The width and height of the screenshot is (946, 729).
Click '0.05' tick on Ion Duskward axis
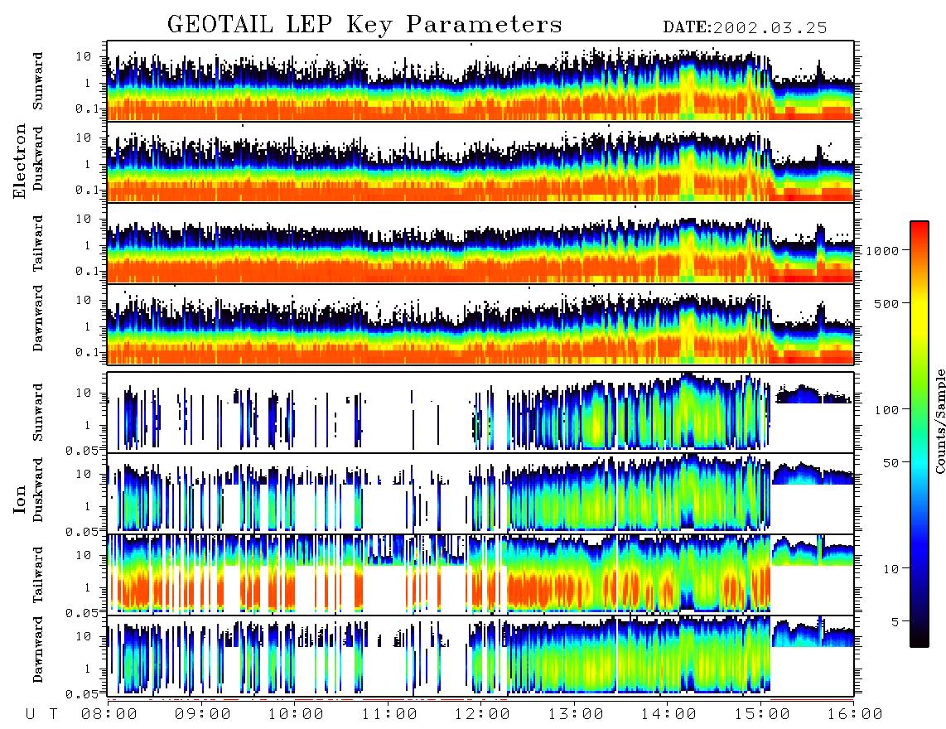tap(82, 532)
